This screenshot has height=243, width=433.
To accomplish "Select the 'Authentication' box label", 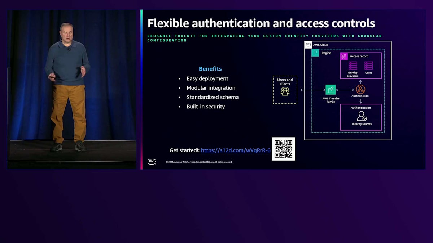I will pos(361,108).
